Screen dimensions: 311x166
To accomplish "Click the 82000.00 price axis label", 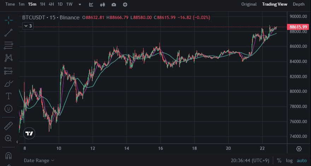I will point(298,76).
